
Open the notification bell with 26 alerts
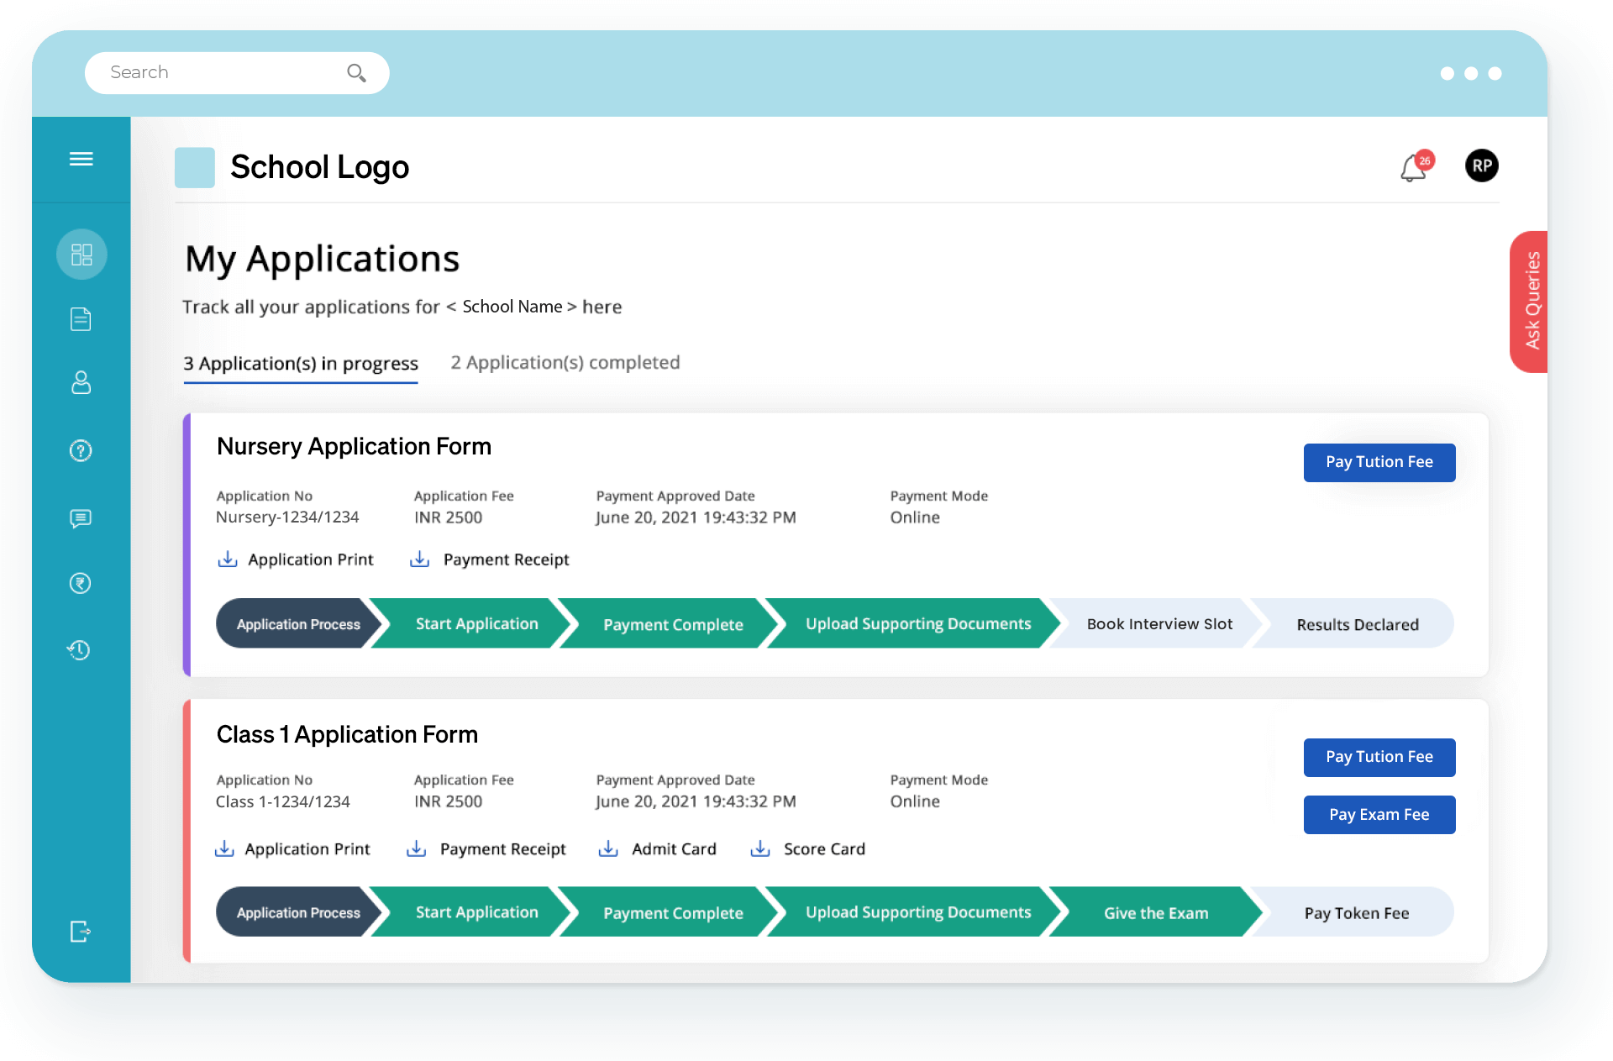coord(1412,168)
